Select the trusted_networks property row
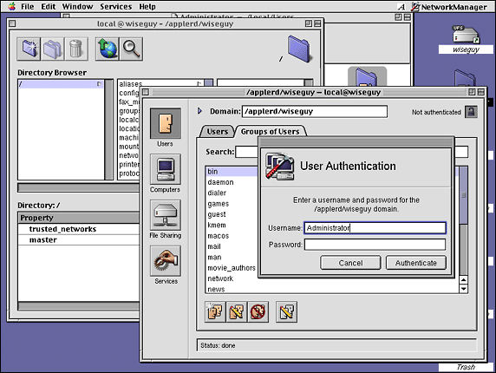This screenshot has width=496, height=373. [x=78, y=229]
